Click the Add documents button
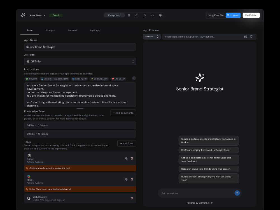Screen dimensions: 280x210 (123, 113)
